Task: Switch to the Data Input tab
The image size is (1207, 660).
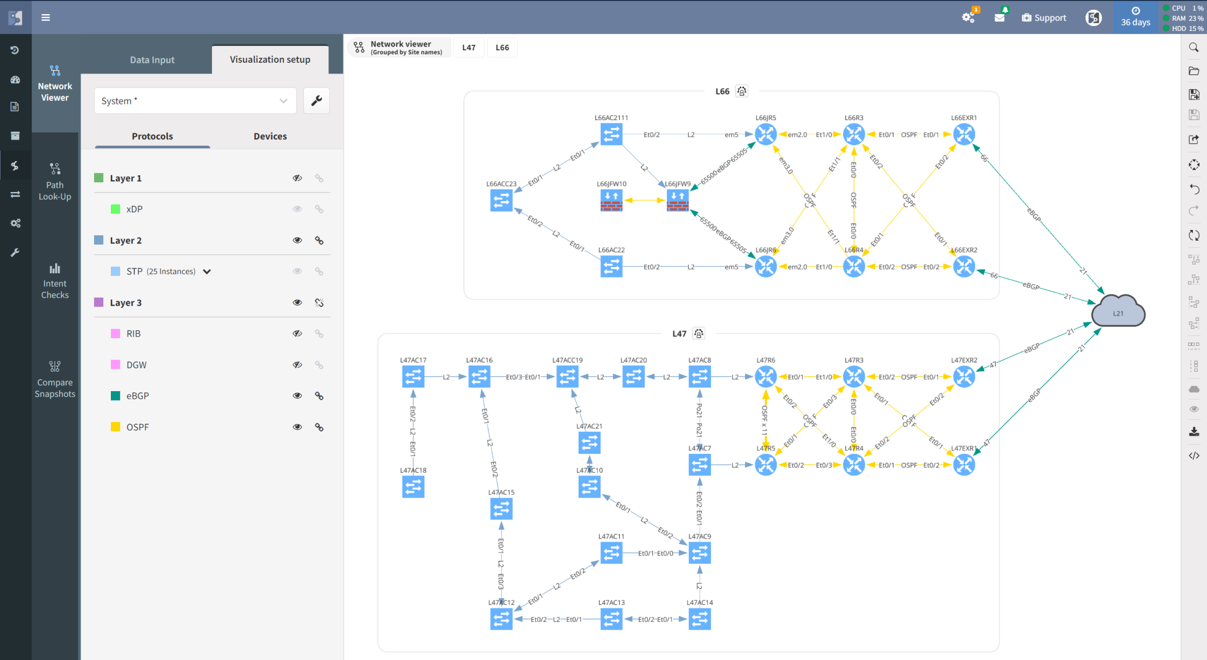Action: click(x=152, y=60)
